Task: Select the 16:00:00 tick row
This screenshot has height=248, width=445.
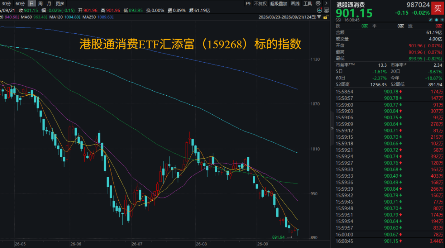Action: pyautogui.click(x=389, y=234)
